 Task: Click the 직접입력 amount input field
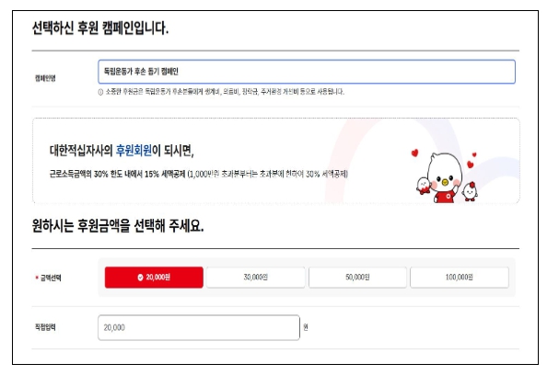[x=198, y=327]
